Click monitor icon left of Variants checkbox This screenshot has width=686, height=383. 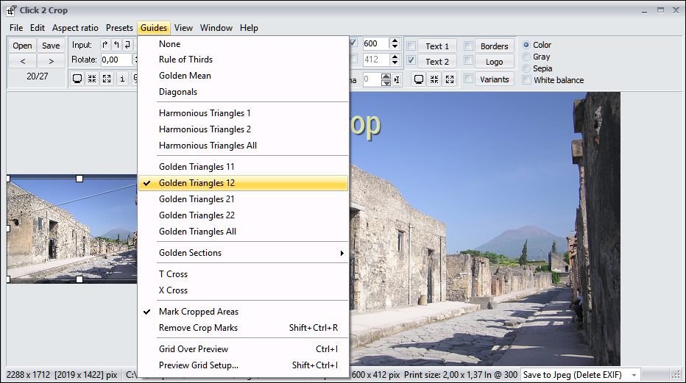coord(419,79)
